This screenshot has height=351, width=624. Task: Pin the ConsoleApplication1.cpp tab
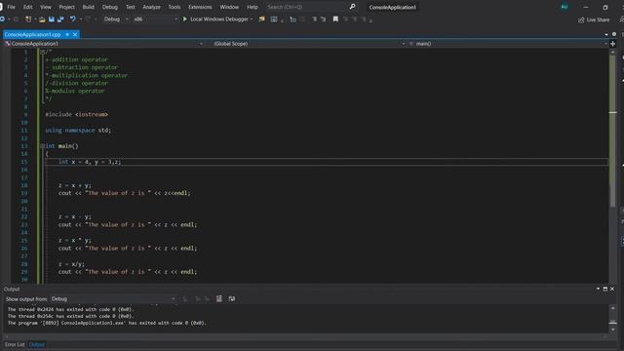[67, 35]
